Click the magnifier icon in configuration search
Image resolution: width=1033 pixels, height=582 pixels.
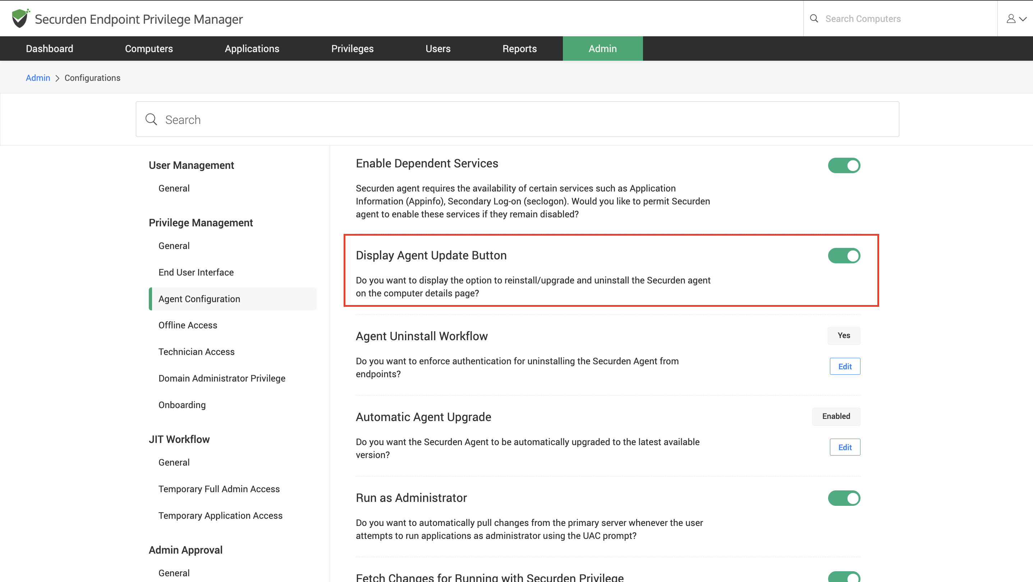(151, 119)
